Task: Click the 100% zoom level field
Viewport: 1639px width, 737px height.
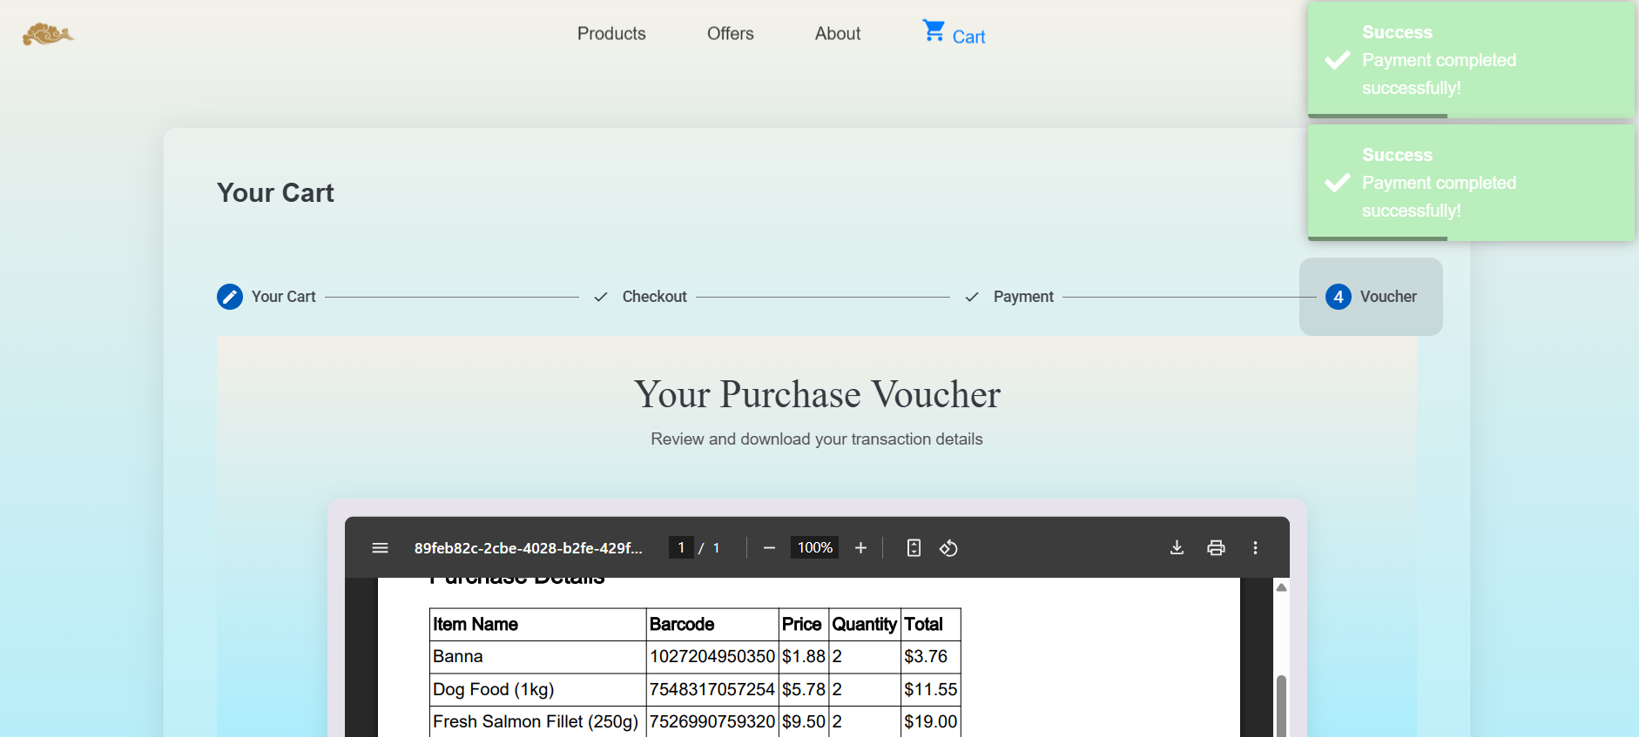Action: pos(814,548)
